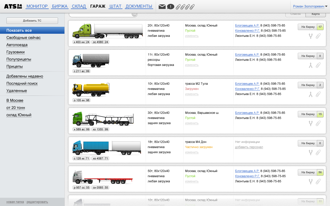Screen dimensions: 330x206
Task: Open the yellow tanker truck о 105 кн image
Action: click(x=91, y=90)
